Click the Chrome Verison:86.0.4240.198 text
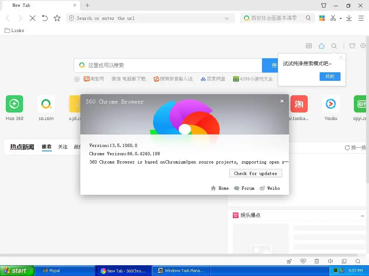Viewport: 369px width, 276px height. click(124, 154)
